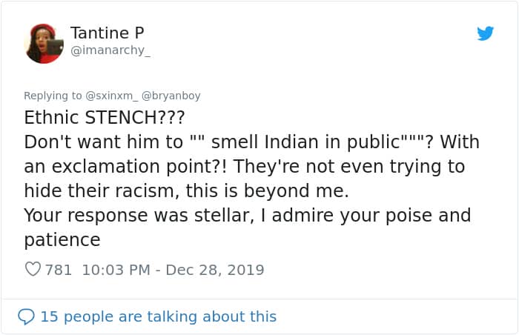Open the 10:03 PM timestamp link
The width and height of the screenshot is (519, 335).
(116, 270)
